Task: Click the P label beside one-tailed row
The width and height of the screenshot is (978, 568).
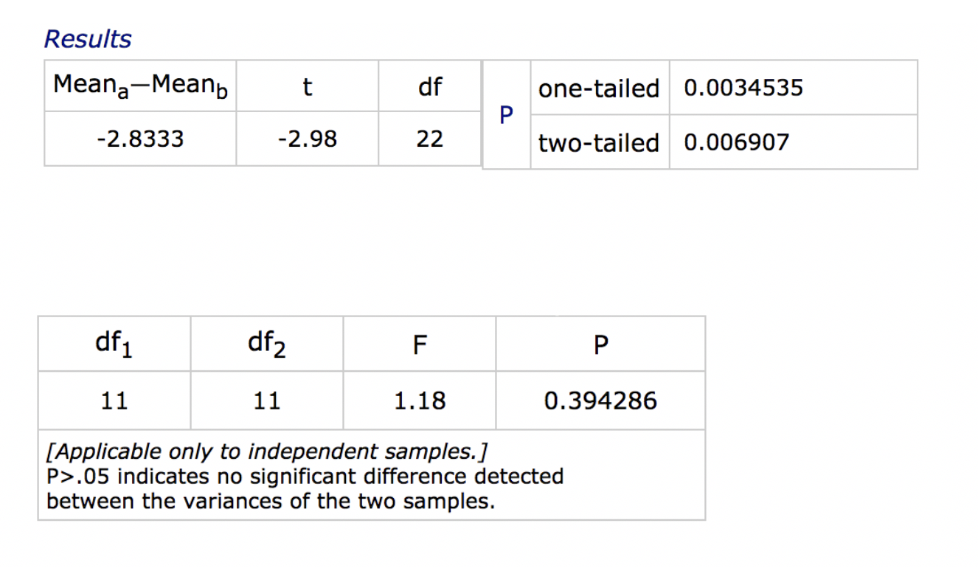Action: (x=506, y=115)
